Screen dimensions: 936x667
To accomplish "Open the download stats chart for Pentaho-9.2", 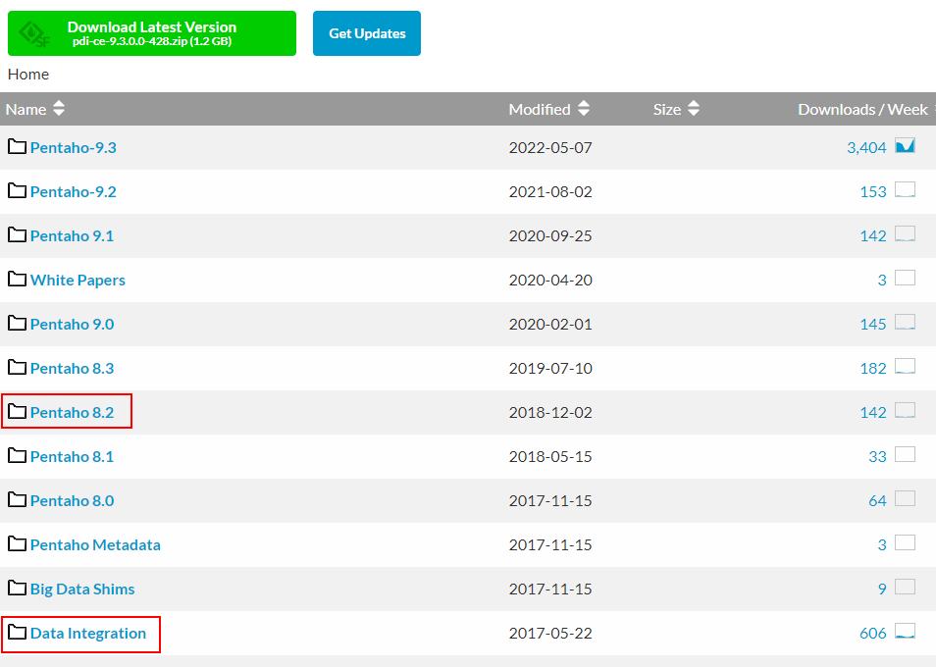I will 905,189.
